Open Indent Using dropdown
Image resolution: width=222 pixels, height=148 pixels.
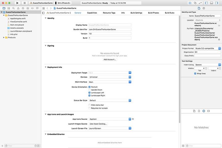pyautogui.click(x=208, y=65)
